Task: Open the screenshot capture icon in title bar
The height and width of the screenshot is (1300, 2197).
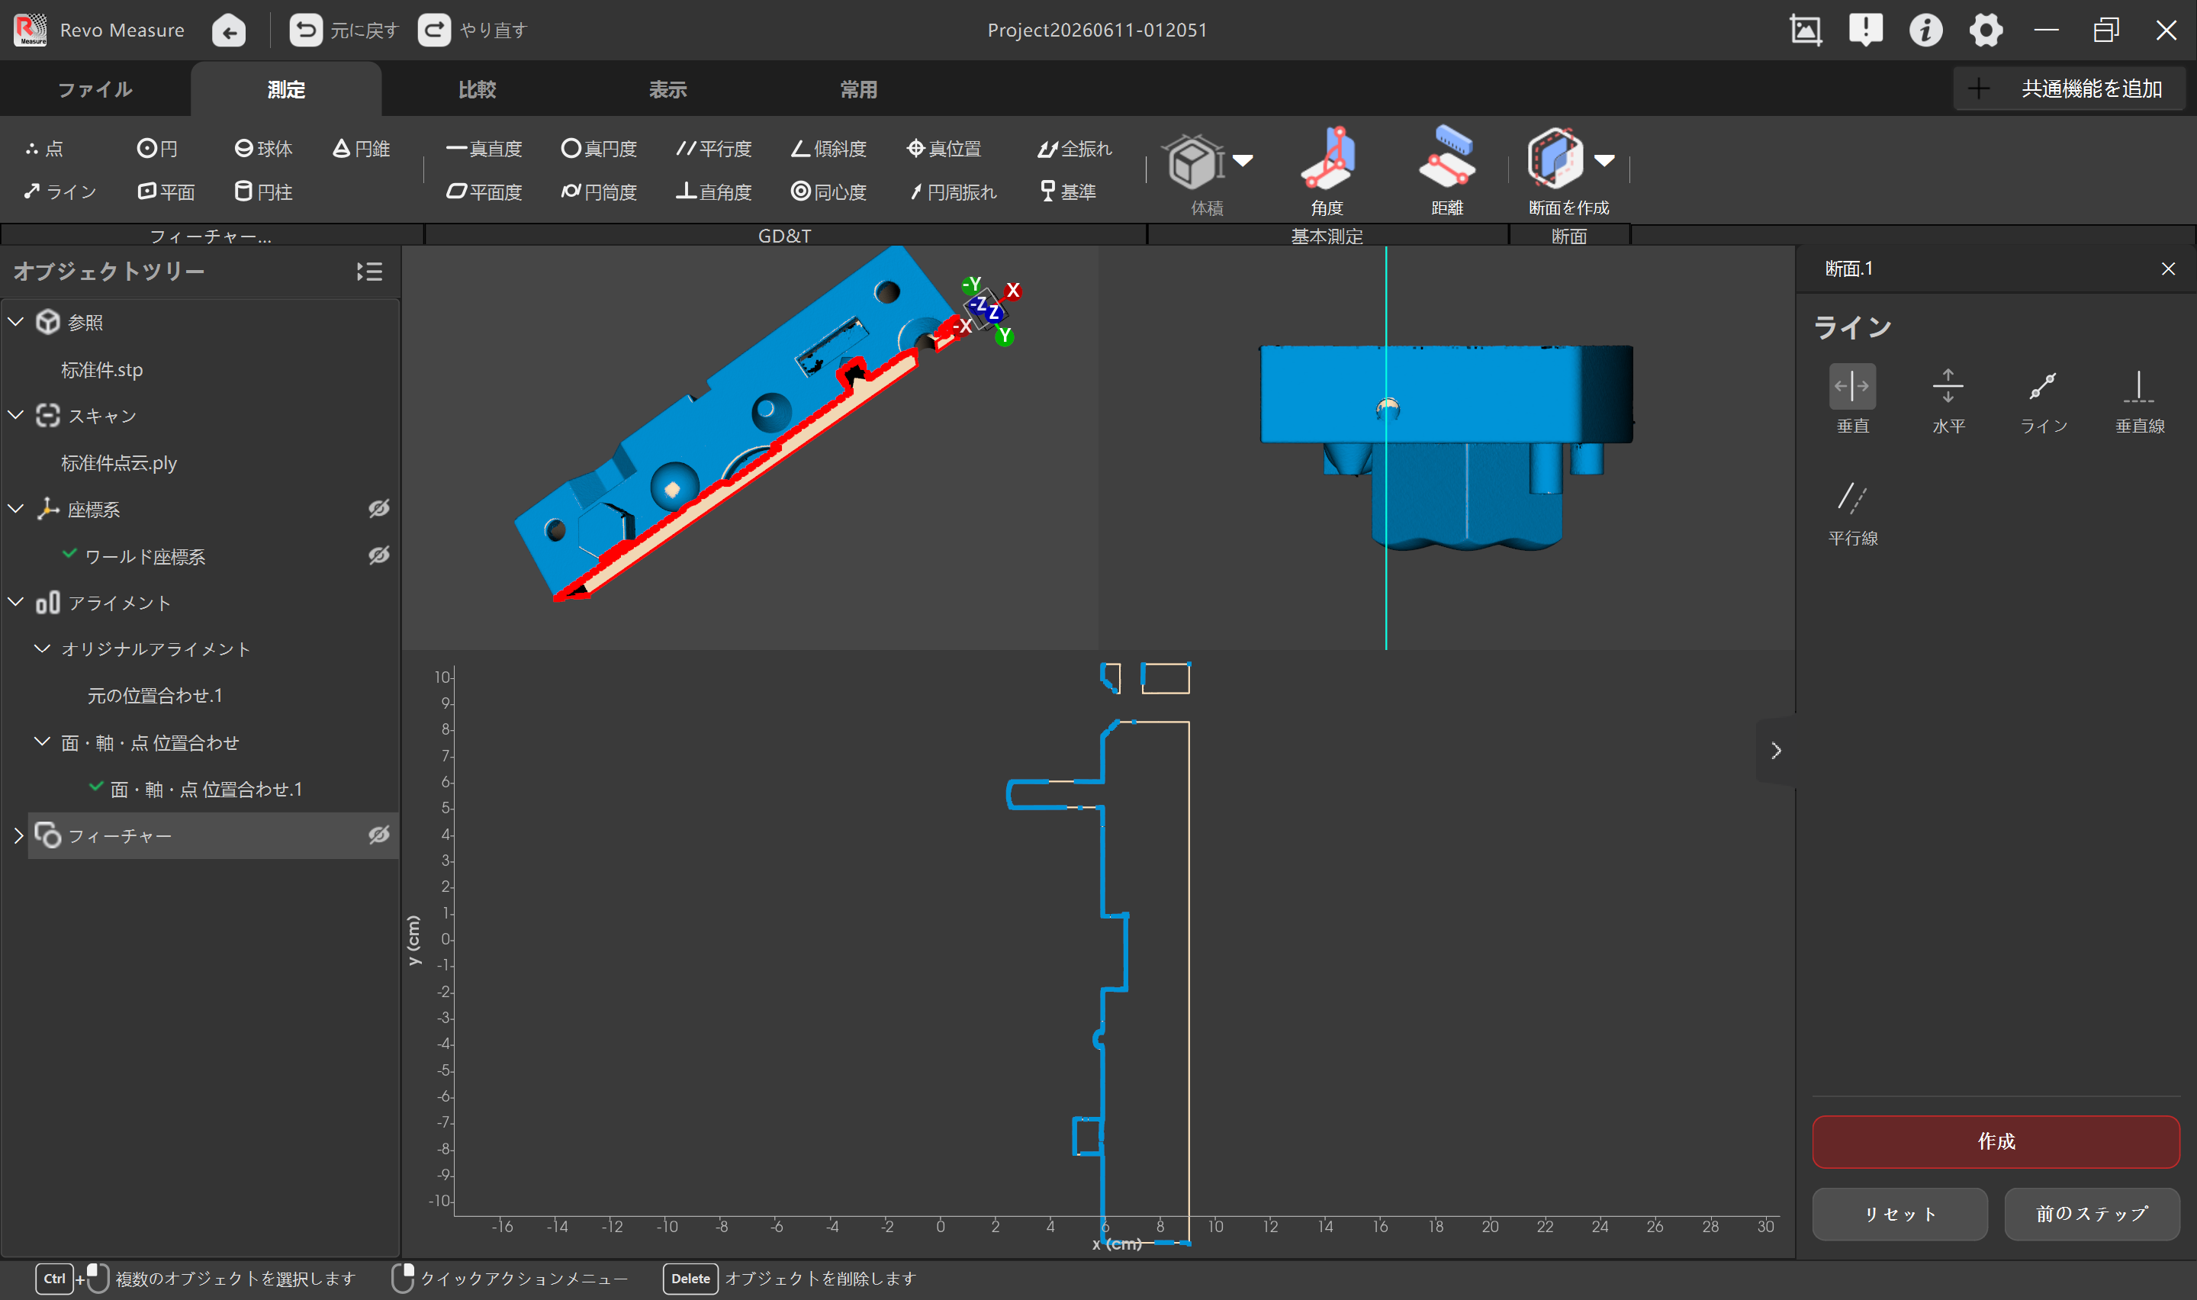Action: click(x=1805, y=31)
